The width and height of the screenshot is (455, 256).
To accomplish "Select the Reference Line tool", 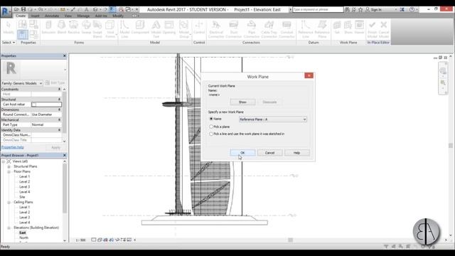I will [x=306, y=29].
